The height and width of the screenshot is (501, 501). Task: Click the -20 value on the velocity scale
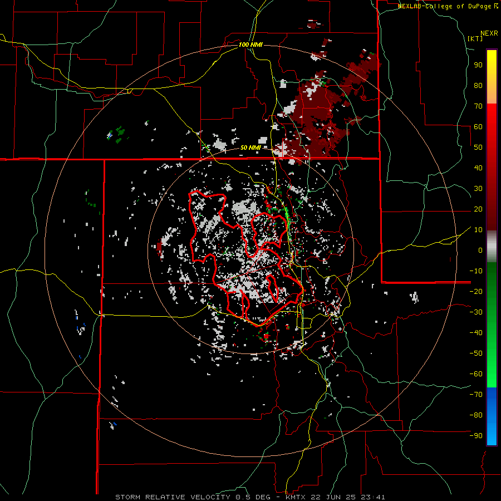(x=476, y=292)
